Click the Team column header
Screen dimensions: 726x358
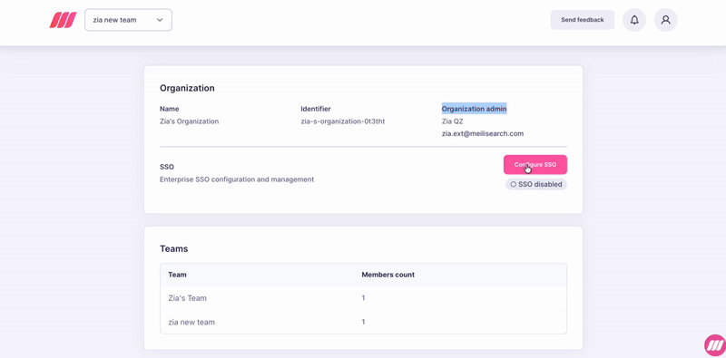(177, 275)
